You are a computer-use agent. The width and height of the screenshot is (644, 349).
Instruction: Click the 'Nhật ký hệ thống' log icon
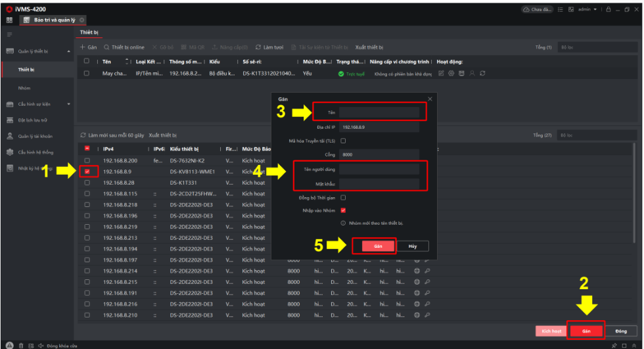[10, 168]
